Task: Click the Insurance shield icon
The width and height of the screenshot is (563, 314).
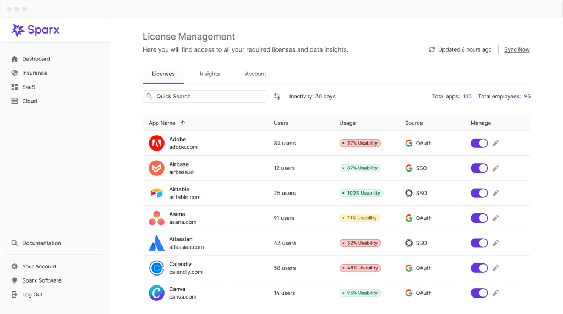Action: [x=14, y=73]
